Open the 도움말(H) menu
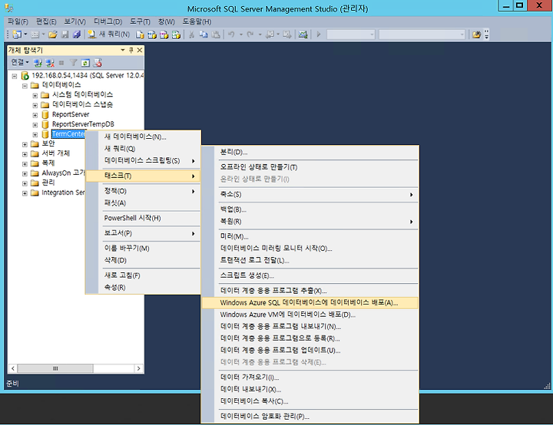 [x=197, y=21]
